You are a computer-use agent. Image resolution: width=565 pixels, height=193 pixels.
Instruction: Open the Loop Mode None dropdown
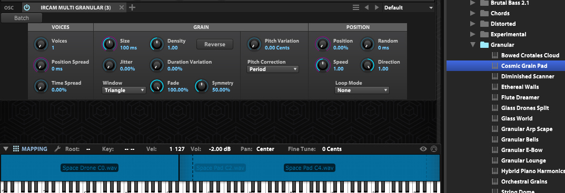coord(362,90)
